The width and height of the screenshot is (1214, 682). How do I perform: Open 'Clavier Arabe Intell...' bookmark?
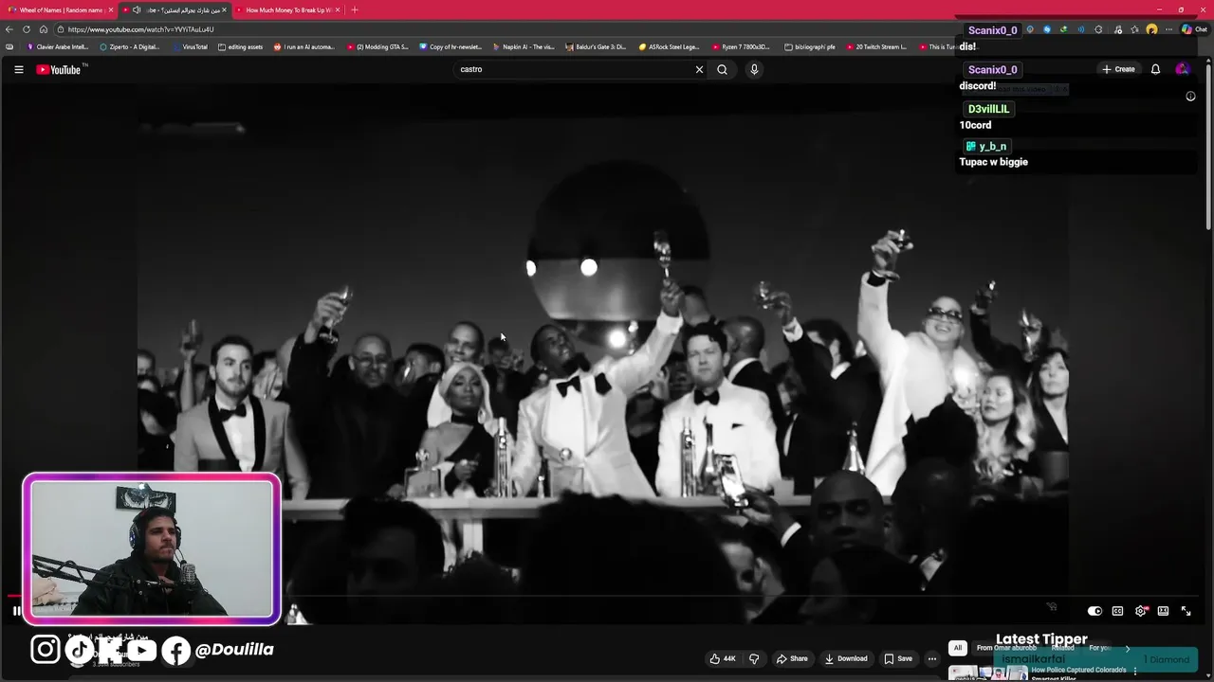click(x=58, y=46)
